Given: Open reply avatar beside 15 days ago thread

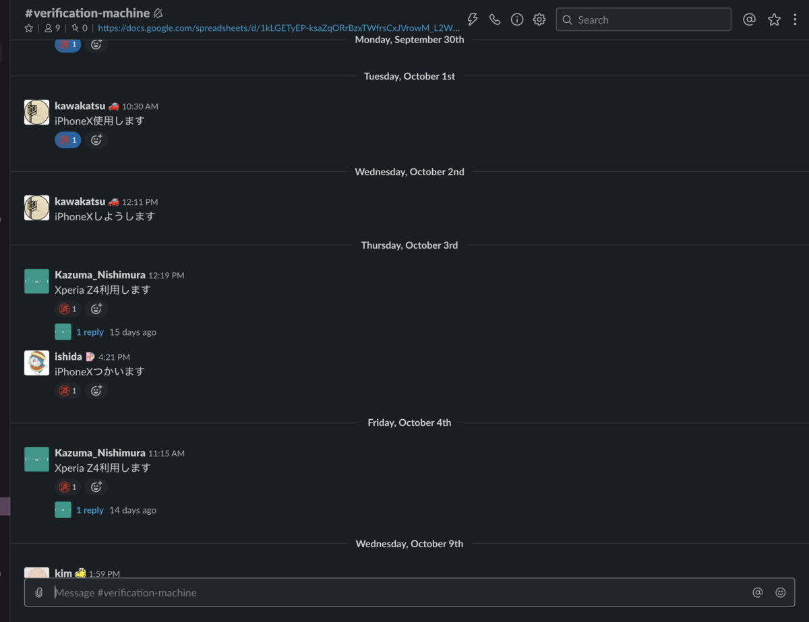Looking at the screenshot, I should coord(63,332).
